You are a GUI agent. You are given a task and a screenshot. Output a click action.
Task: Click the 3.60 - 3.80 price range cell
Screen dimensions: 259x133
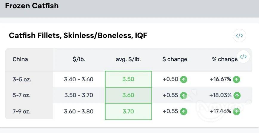point(79,112)
